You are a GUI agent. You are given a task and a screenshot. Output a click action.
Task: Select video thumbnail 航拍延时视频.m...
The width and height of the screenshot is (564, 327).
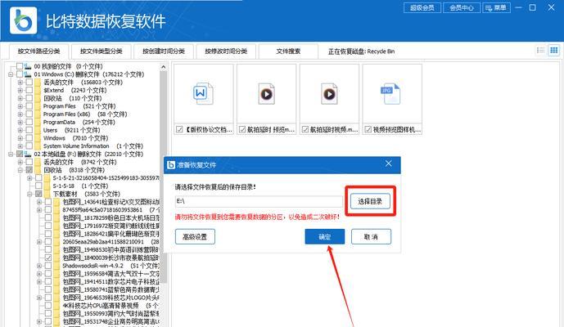(x=329, y=94)
